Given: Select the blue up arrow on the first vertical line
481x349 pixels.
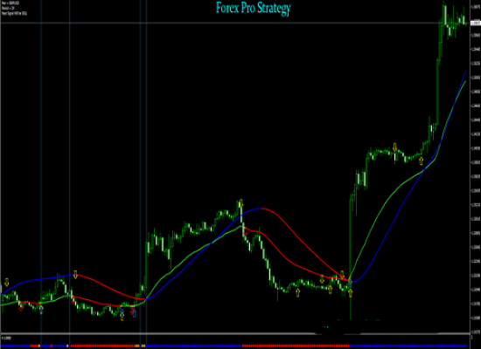Looking at the screenshot, I should [41, 310].
